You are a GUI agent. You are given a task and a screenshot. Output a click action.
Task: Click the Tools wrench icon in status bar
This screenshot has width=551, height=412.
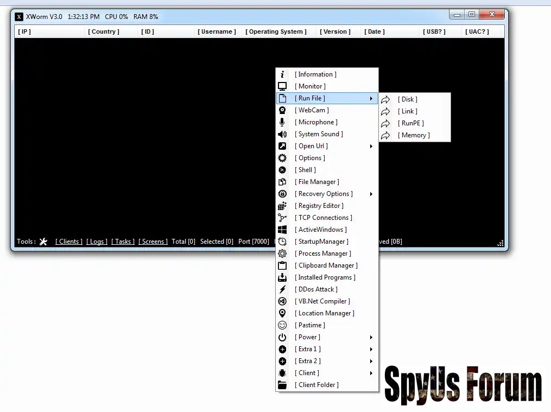[x=43, y=242]
